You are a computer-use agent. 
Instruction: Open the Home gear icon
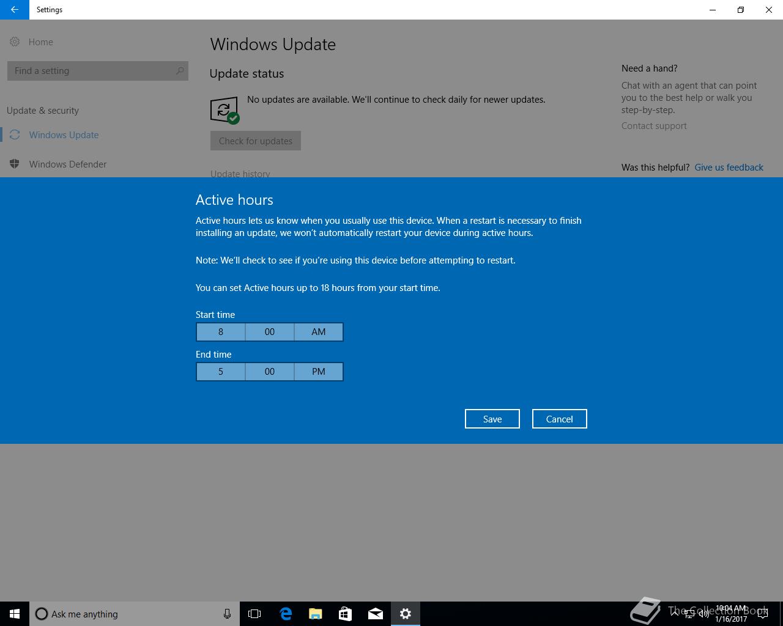[x=15, y=42]
